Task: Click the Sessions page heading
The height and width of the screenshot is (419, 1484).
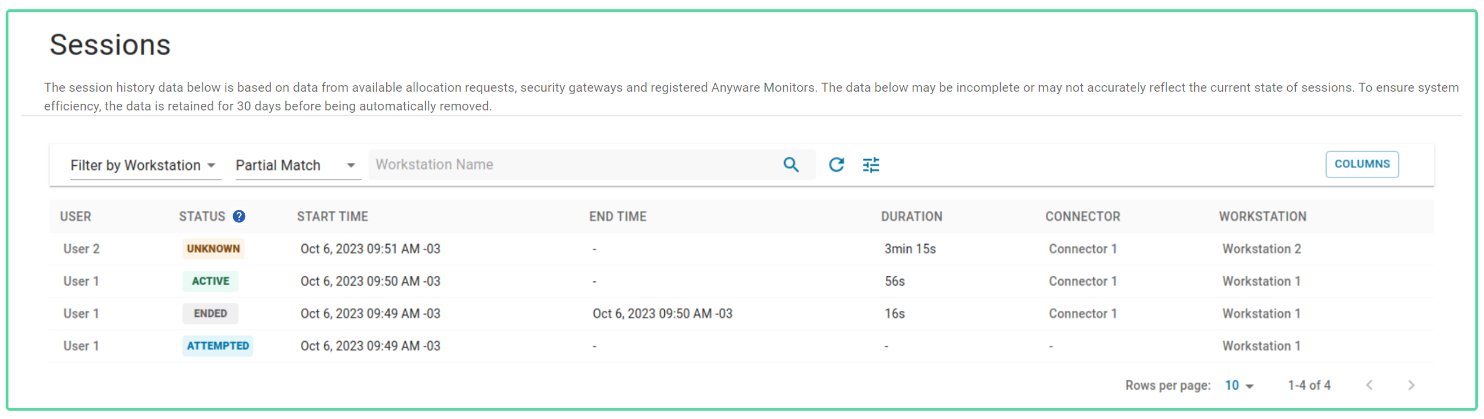Action: click(110, 45)
